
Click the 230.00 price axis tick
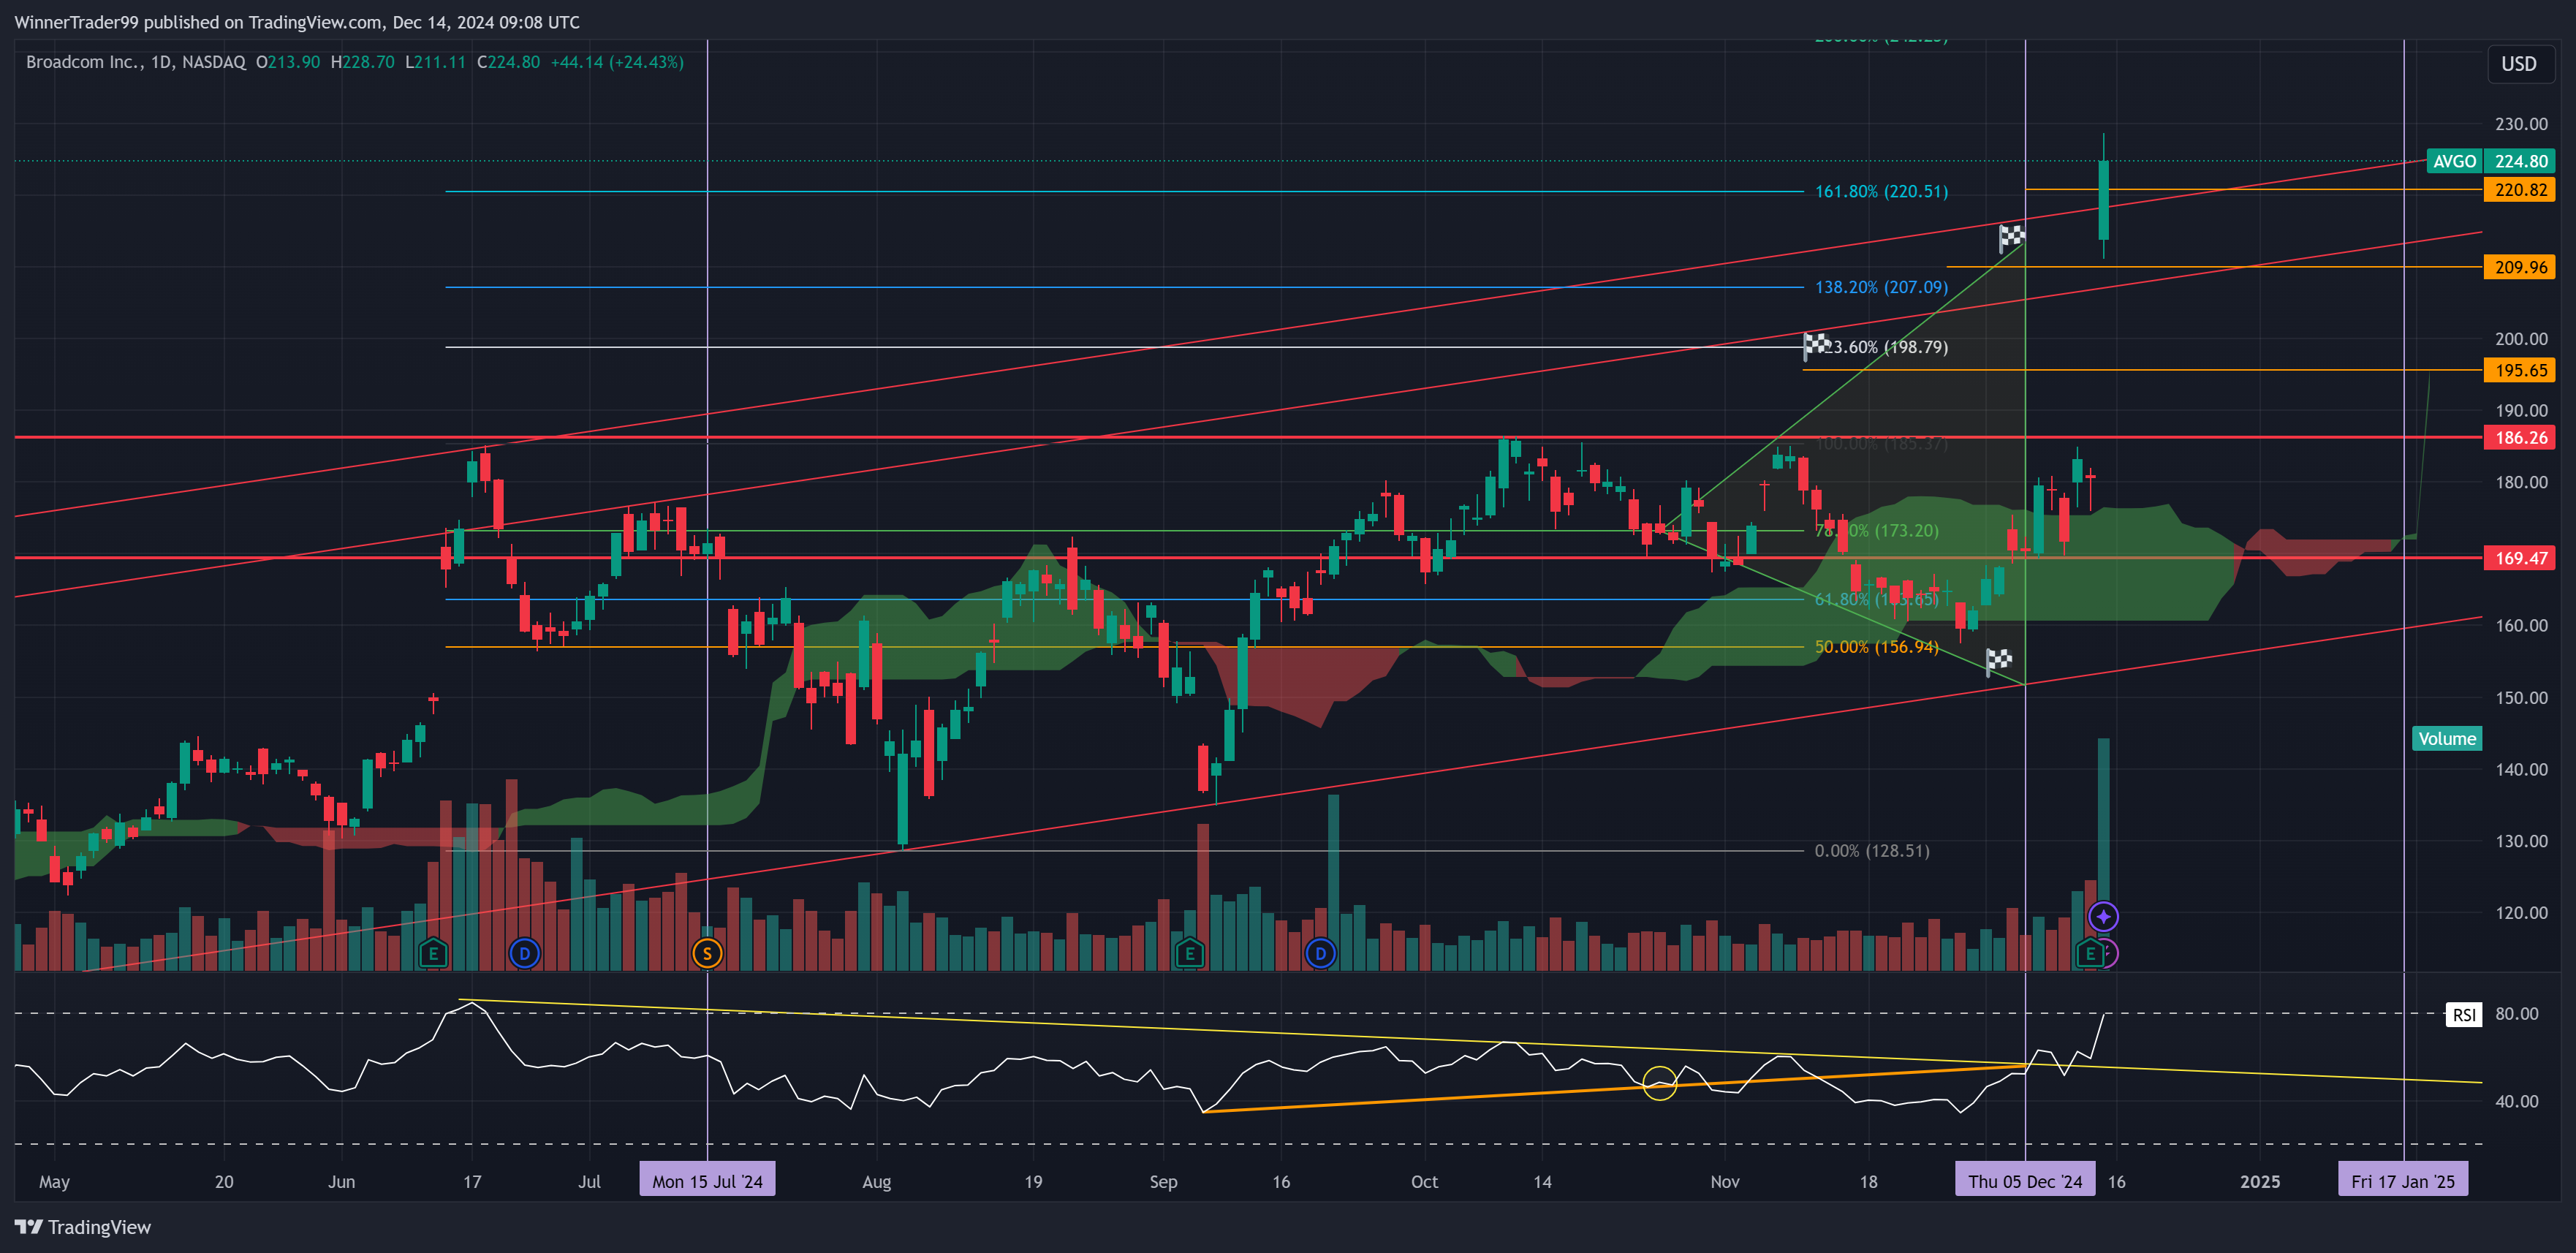pos(2521,124)
